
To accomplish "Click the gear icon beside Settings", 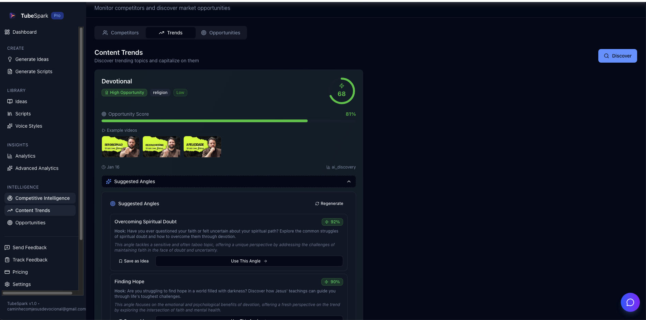I will pyautogui.click(x=7, y=284).
